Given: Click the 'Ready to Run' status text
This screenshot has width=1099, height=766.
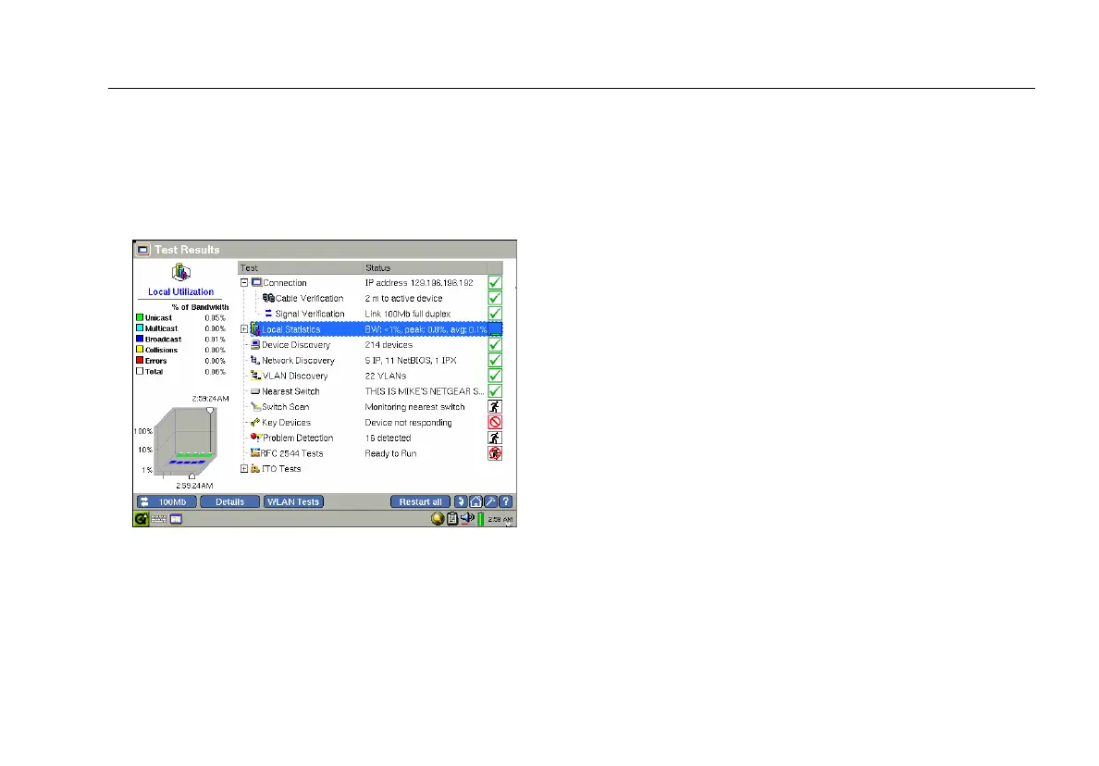Looking at the screenshot, I should (390, 453).
